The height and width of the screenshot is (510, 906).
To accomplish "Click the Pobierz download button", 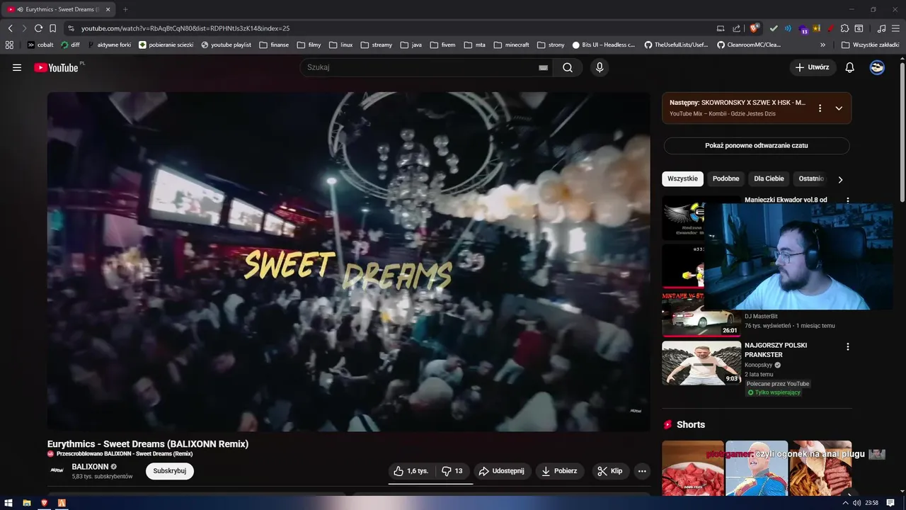I will [560, 471].
